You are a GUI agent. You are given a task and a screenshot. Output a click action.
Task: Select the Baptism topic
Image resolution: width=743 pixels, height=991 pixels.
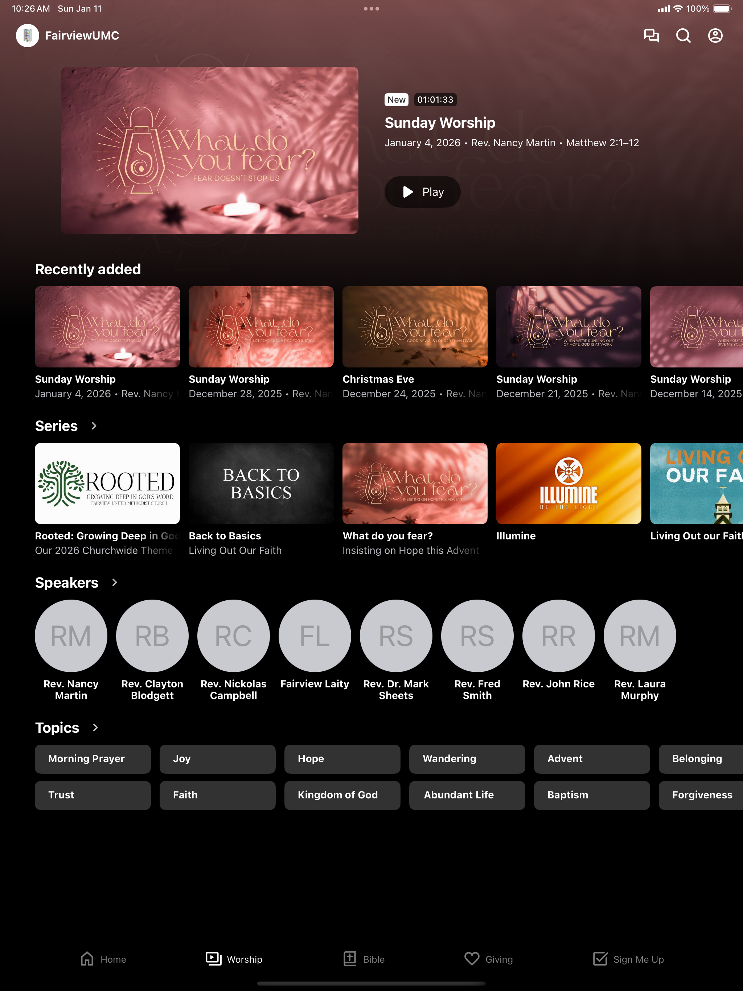point(592,795)
